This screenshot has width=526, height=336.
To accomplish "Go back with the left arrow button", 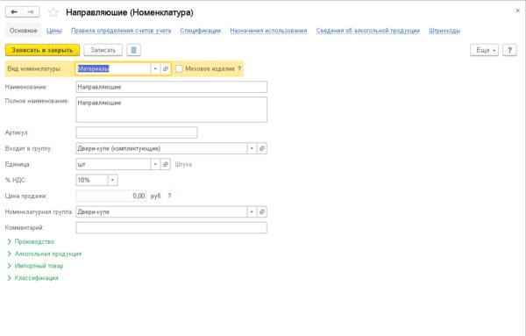I will pos(14,12).
